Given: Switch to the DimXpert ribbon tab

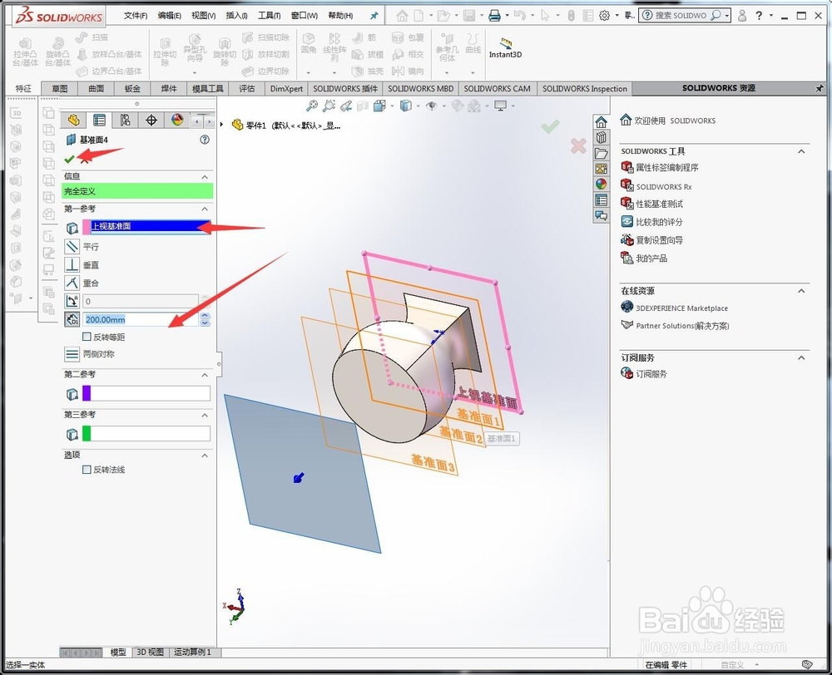Looking at the screenshot, I should click(x=286, y=89).
